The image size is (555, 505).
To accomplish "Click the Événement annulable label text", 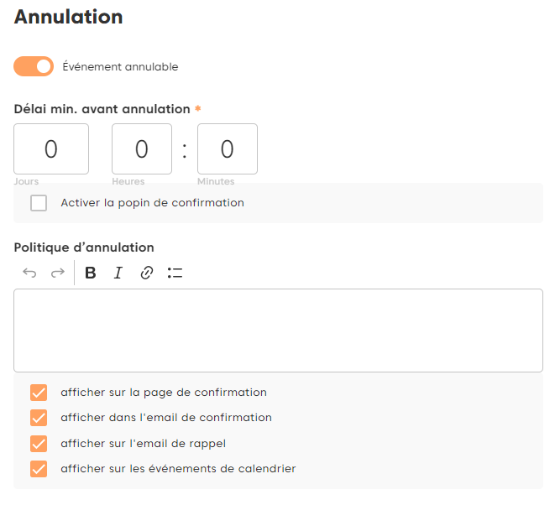I will pos(120,67).
